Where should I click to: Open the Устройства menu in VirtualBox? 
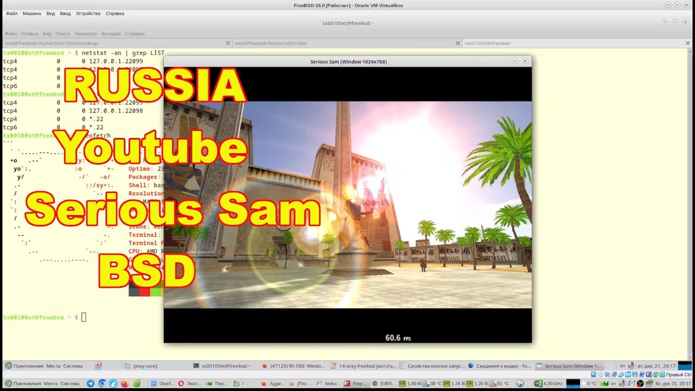point(88,13)
